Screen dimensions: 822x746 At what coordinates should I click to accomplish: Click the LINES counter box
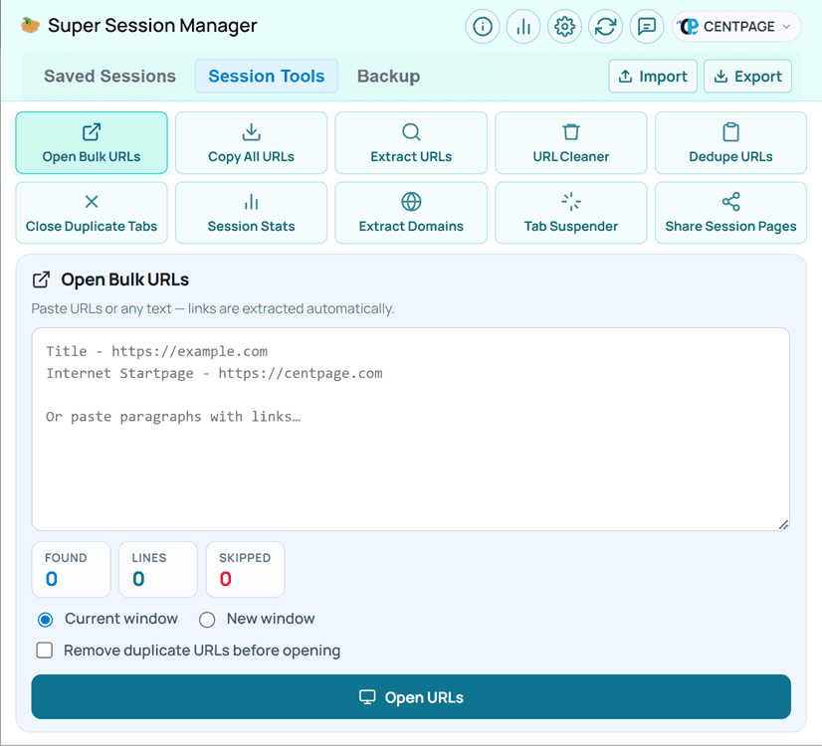pos(158,570)
